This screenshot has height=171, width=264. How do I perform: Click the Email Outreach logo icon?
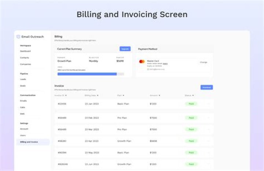coord(18,37)
